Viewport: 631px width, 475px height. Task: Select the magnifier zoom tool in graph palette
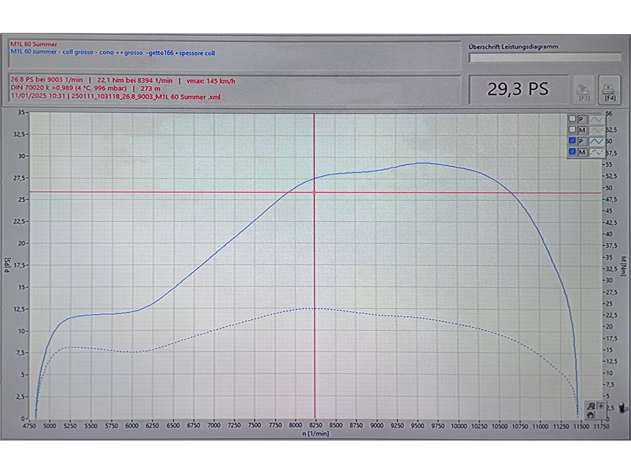(x=591, y=406)
